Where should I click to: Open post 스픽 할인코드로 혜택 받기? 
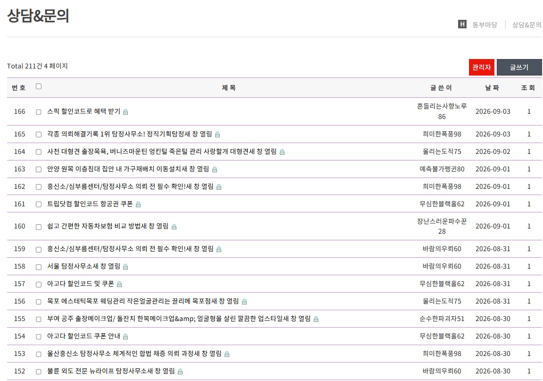(x=84, y=111)
